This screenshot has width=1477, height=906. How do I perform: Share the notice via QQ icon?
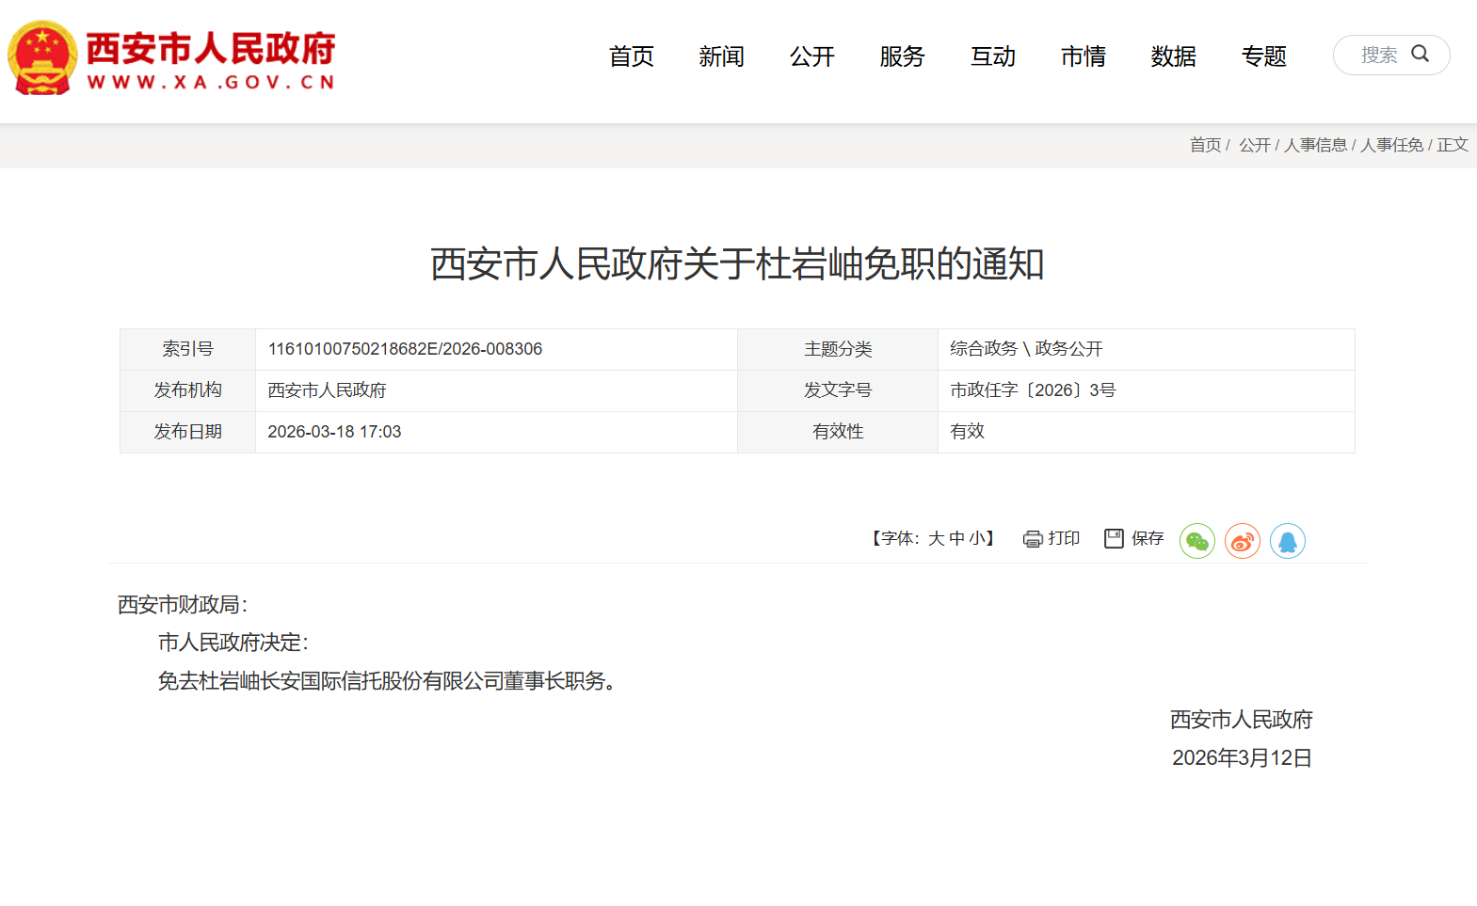(1287, 541)
